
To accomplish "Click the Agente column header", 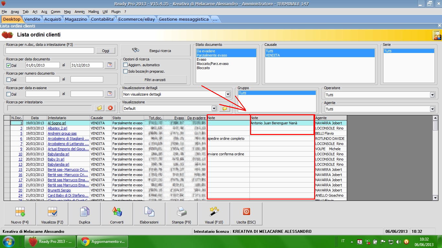I will click(330, 118).
